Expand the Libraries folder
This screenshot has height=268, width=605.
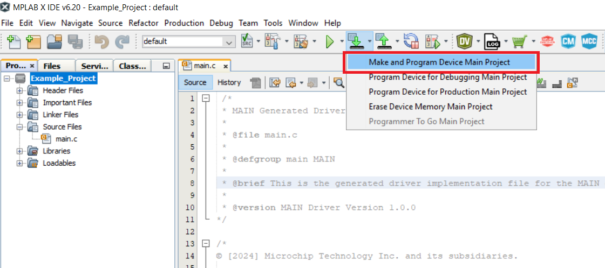coord(19,151)
